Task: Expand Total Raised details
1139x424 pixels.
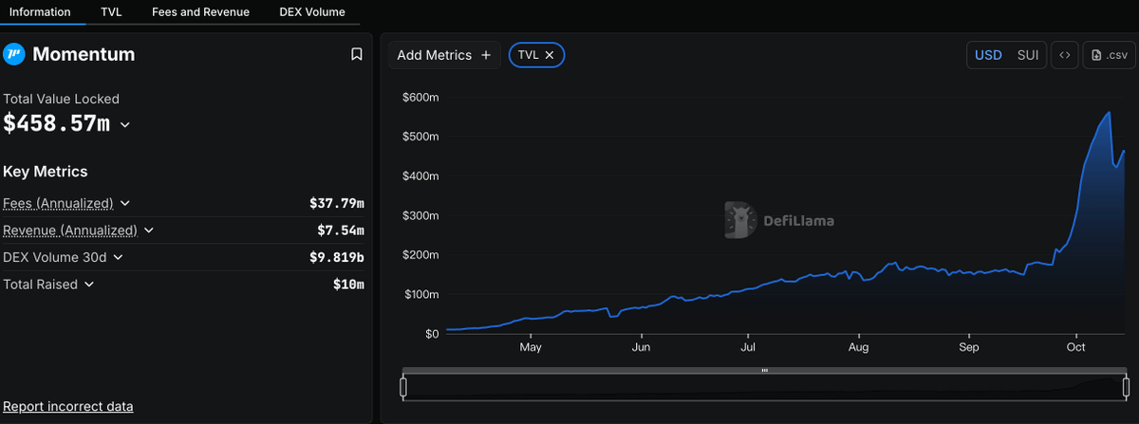Action: (x=89, y=284)
